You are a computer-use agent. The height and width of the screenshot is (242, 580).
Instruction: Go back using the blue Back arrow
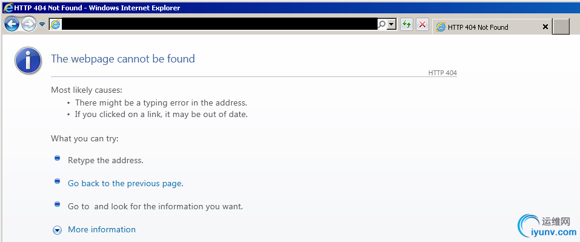[12, 24]
